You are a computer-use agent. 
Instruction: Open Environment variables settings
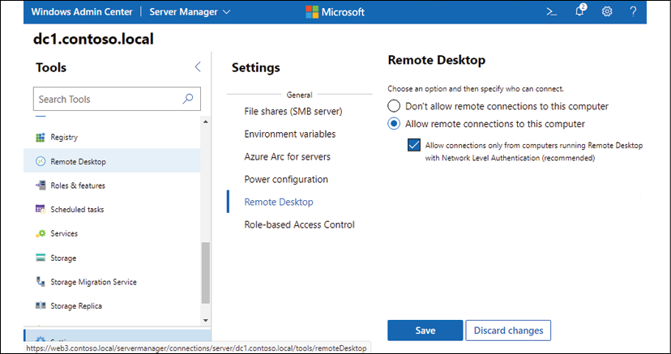[x=289, y=134]
